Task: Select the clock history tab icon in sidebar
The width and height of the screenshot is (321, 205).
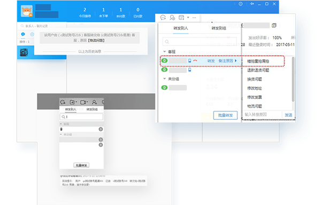Action: click(x=32, y=34)
